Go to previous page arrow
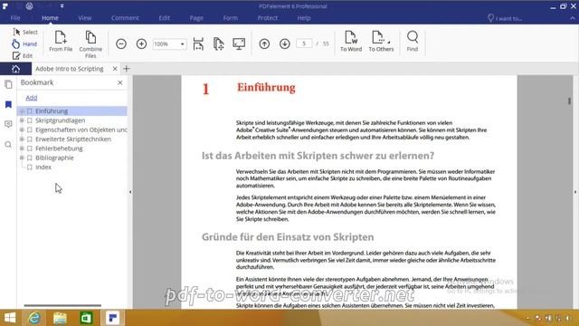This screenshot has height=326, width=579. [x=264, y=44]
